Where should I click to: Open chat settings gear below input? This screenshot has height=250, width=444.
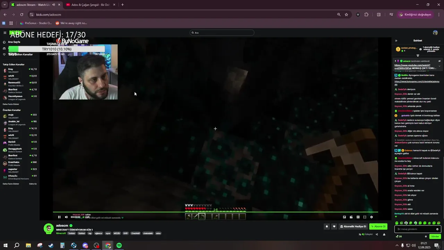(x=426, y=236)
